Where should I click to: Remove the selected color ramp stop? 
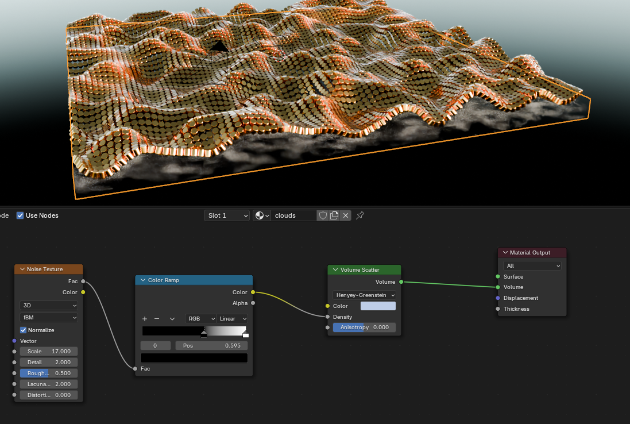tap(157, 318)
